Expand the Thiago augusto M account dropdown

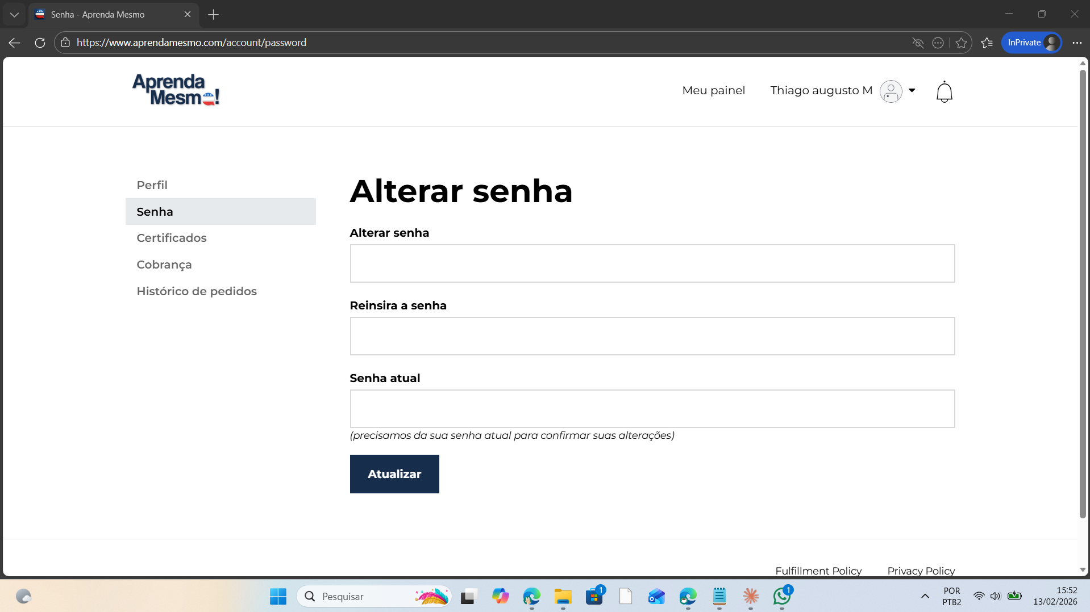coord(912,90)
